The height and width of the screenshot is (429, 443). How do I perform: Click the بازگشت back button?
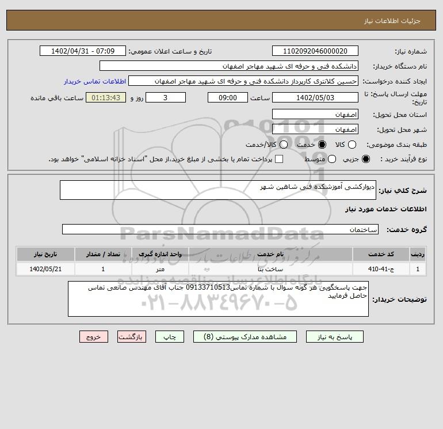pos(132,337)
